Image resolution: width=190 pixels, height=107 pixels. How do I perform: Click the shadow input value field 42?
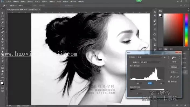pyautogui.click(x=139, y=83)
